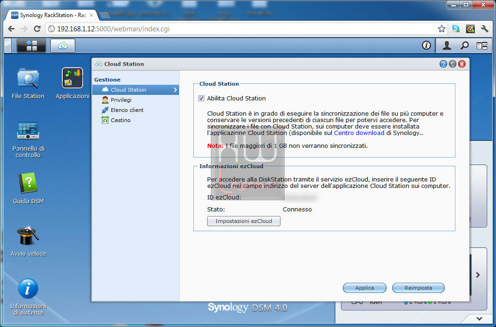Open the user options icon
This screenshot has height=327, width=496.
click(x=447, y=46)
